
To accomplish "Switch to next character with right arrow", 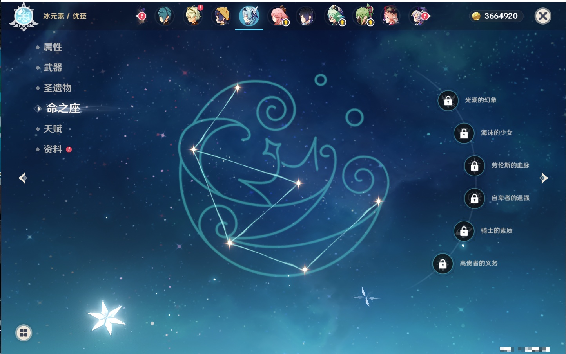I will [544, 178].
